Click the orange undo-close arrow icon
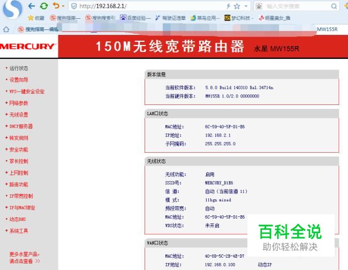 [x=56, y=5]
